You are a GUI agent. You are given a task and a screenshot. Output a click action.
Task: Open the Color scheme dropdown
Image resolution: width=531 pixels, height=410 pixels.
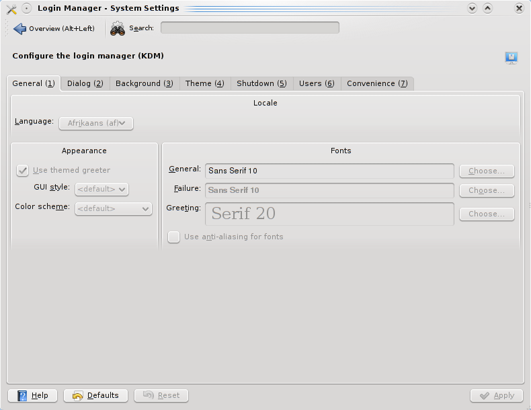[x=114, y=208]
